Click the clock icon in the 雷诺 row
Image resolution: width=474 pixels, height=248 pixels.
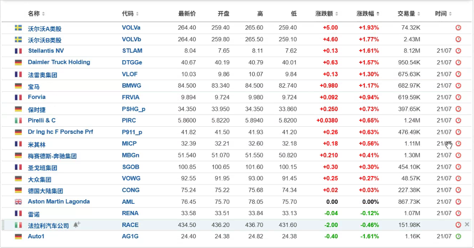pos(458,213)
